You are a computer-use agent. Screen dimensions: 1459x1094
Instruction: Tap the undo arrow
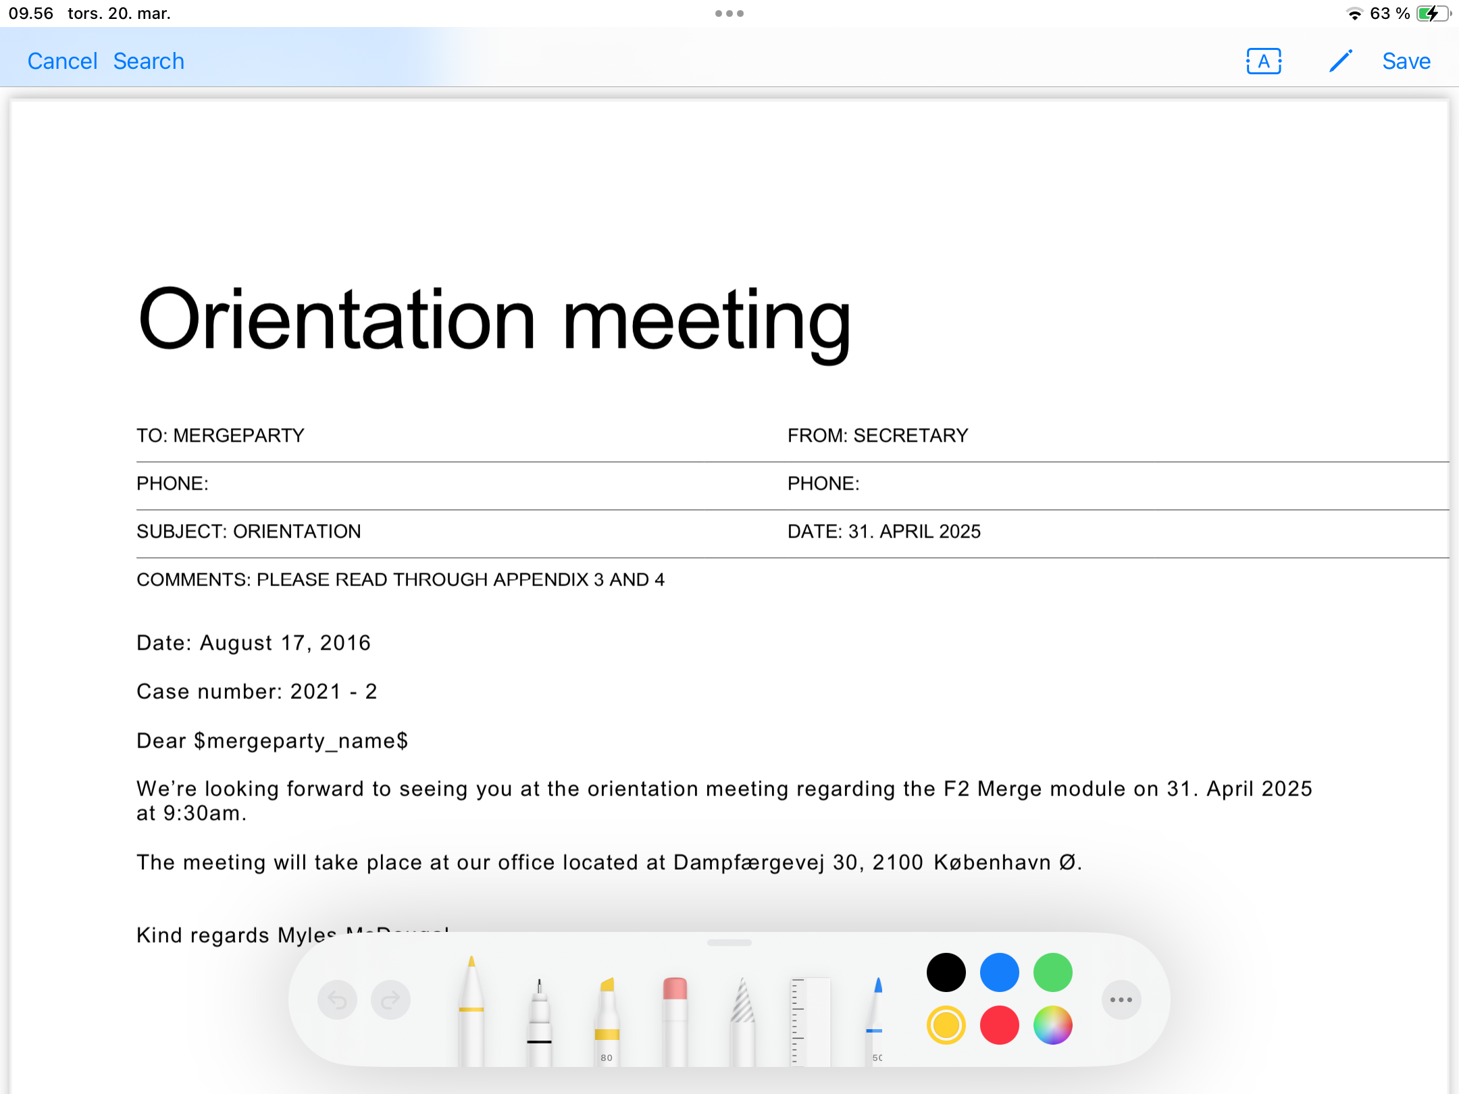coord(337,999)
